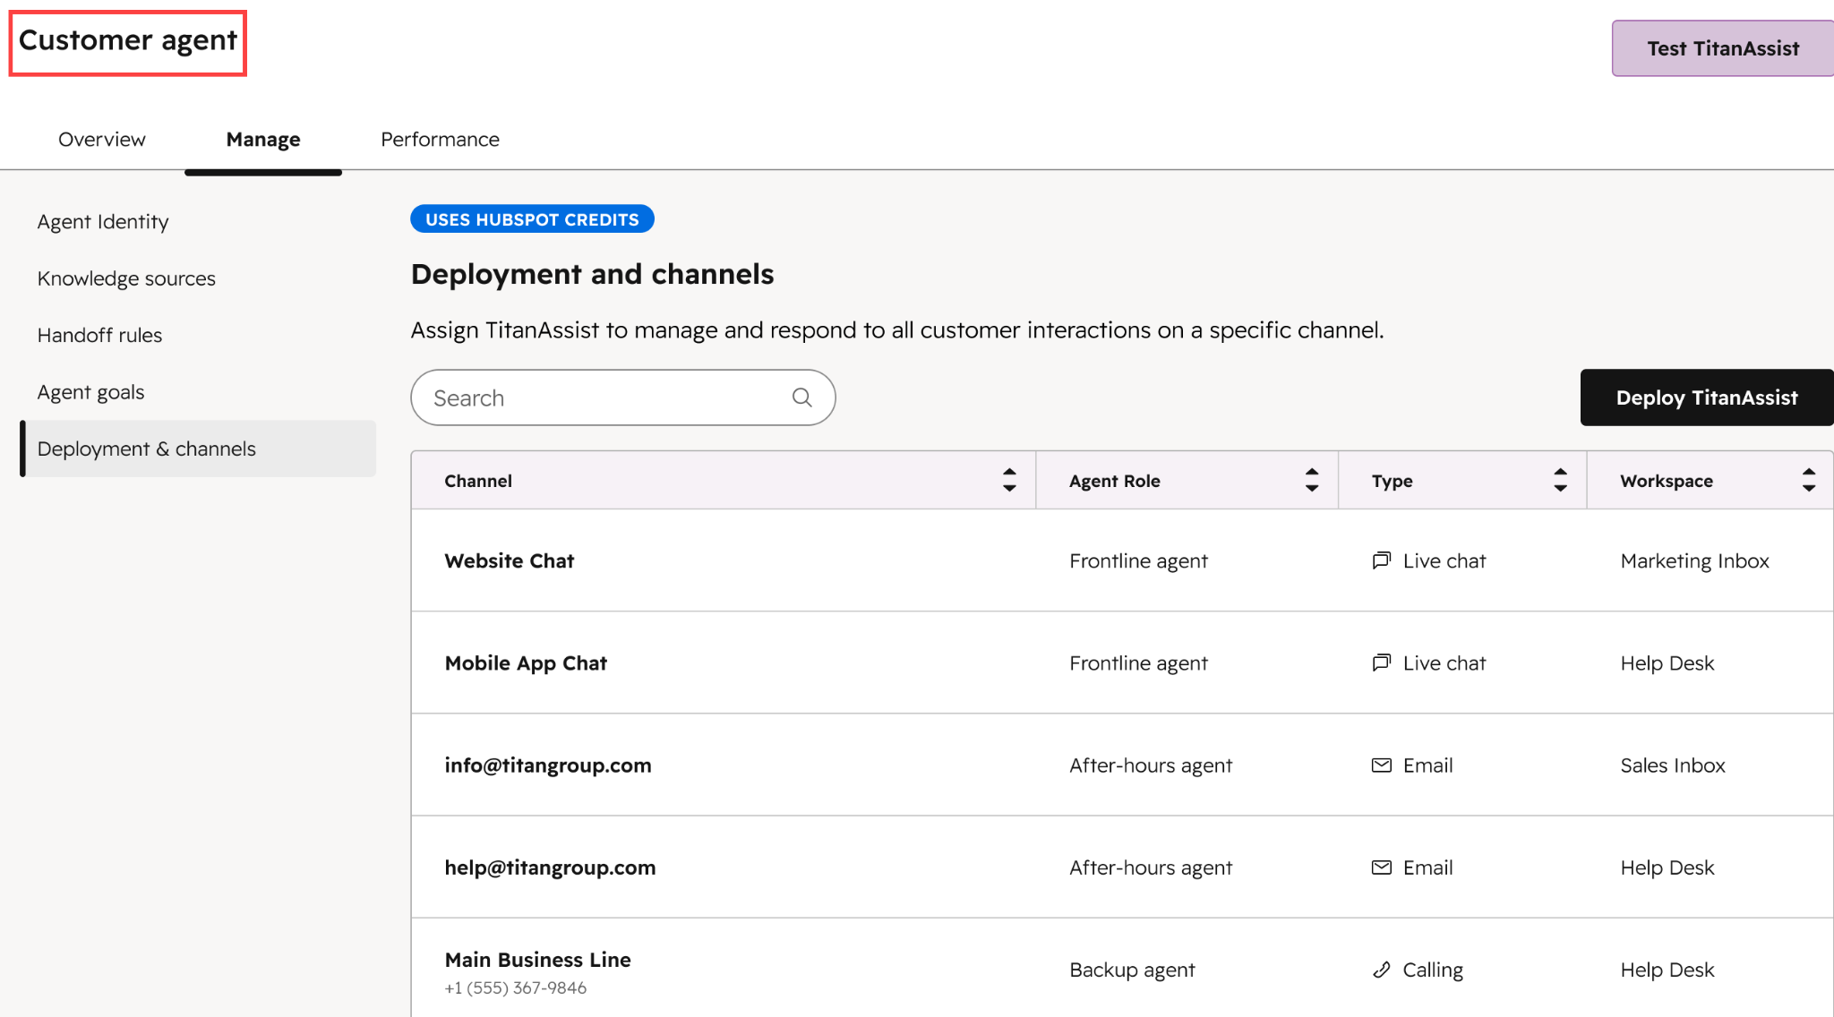The width and height of the screenshot is (1834, 1017).
Task: Sort table by Workspace column arrows
Action: click(1809, 481)
